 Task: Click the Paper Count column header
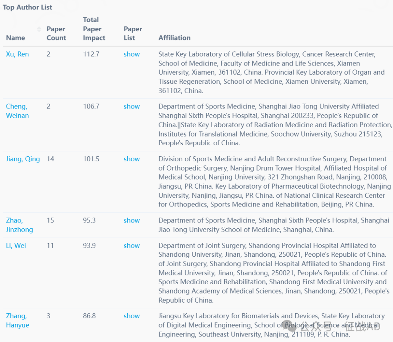click(x=56, y=34)
